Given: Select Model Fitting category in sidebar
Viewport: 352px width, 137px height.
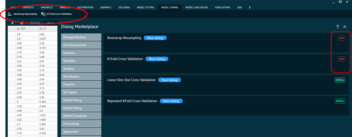Looking at the screenshot, I should click(81, 100).
